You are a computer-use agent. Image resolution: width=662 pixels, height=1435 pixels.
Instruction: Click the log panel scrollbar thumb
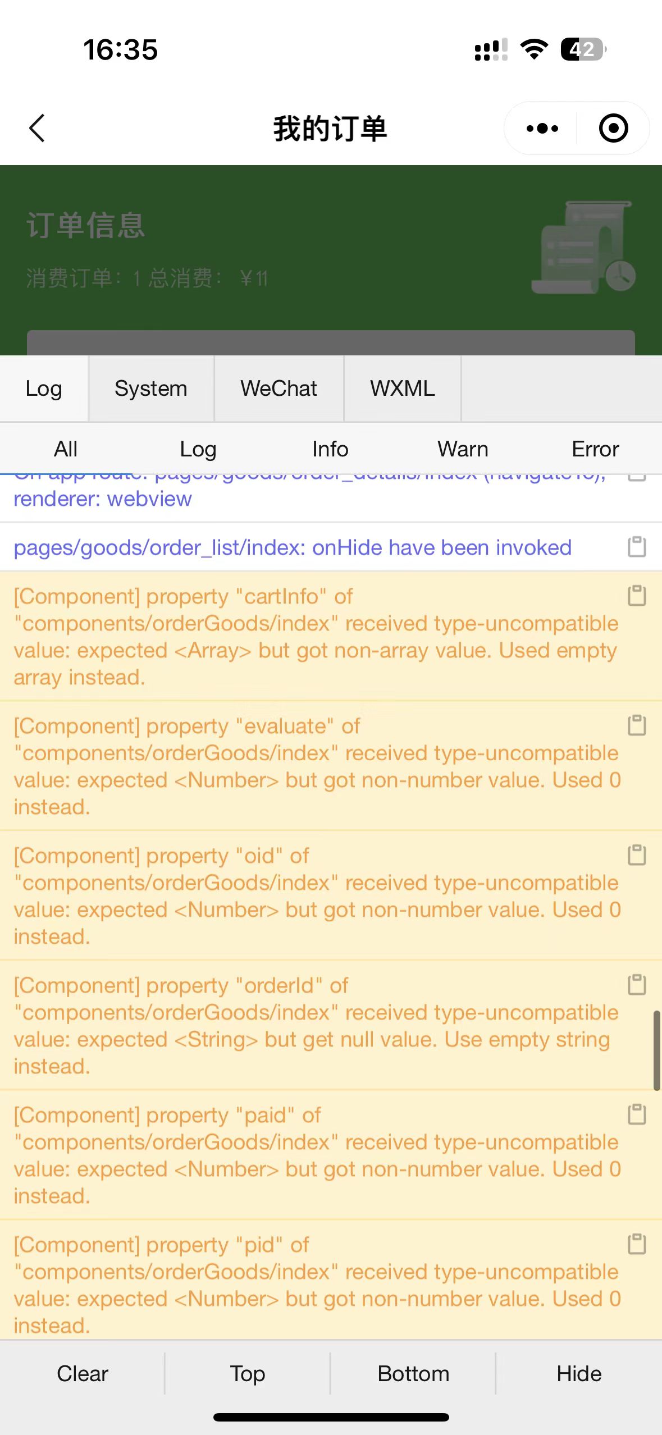coord(656,1050)
